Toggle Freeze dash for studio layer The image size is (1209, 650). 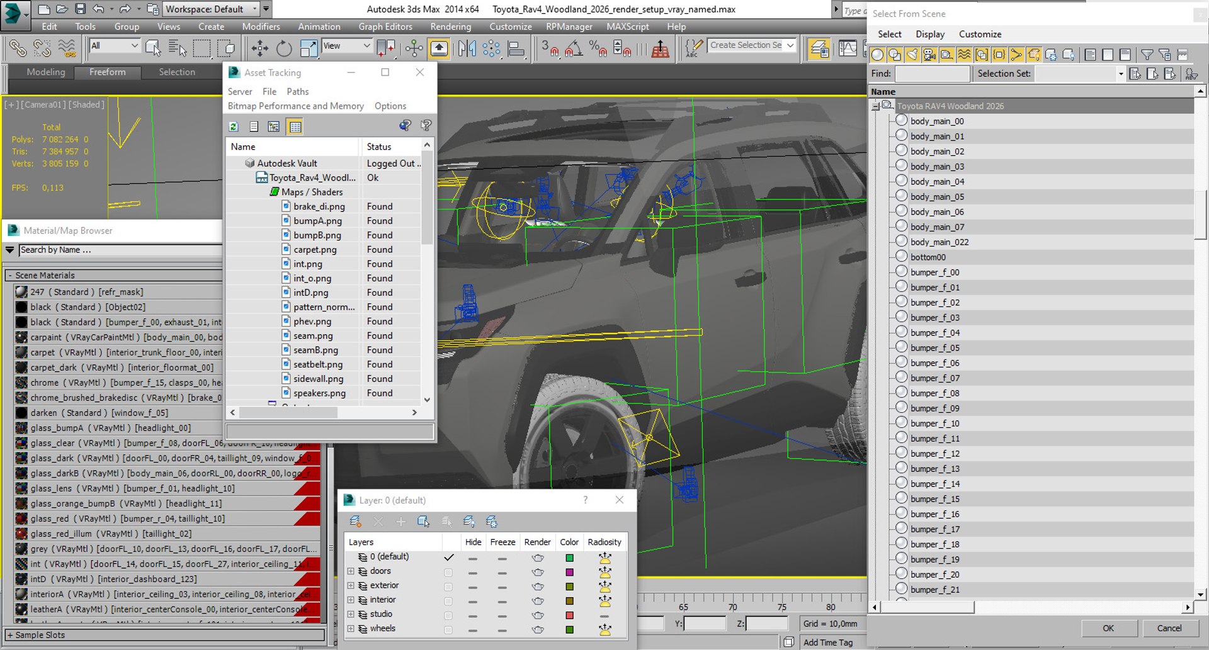[x=502, y=615]
